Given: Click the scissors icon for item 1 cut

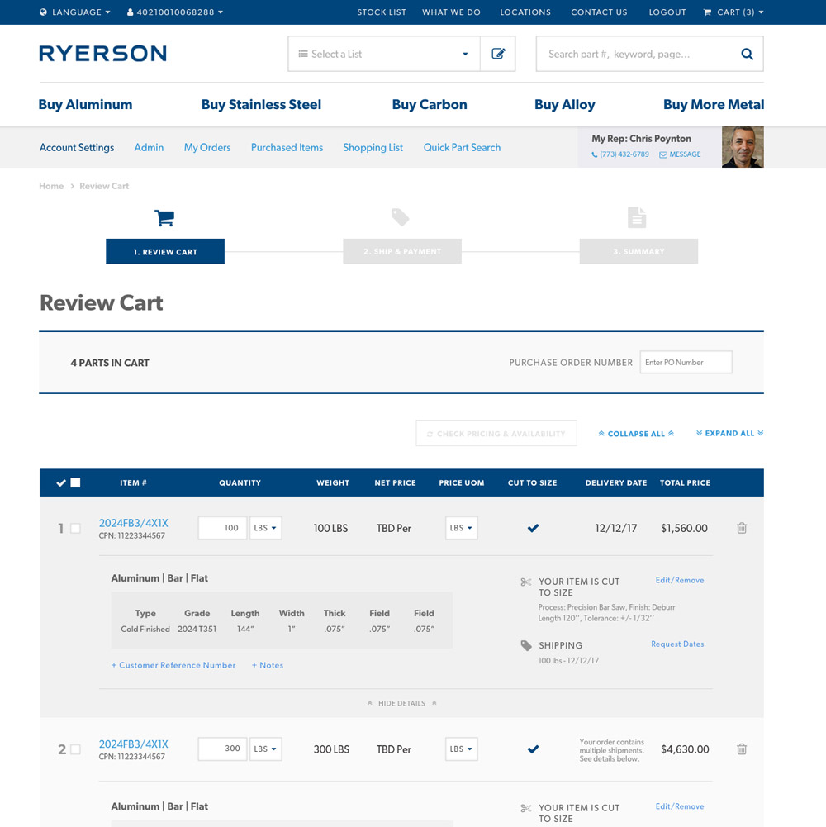Looking at the screenshot, I should click(526, 582).
